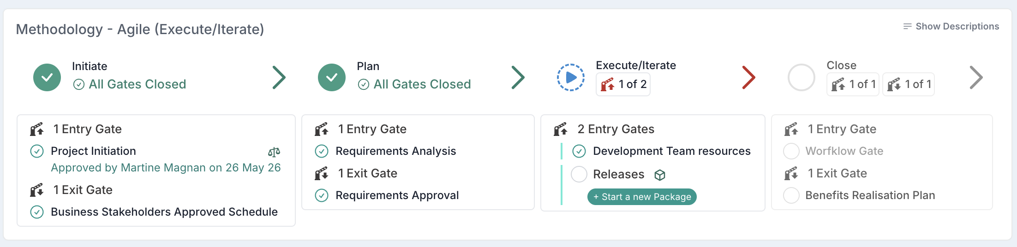
Task: Click the Close entry gate 1 of 1 badge
Action: pos(853,84)
